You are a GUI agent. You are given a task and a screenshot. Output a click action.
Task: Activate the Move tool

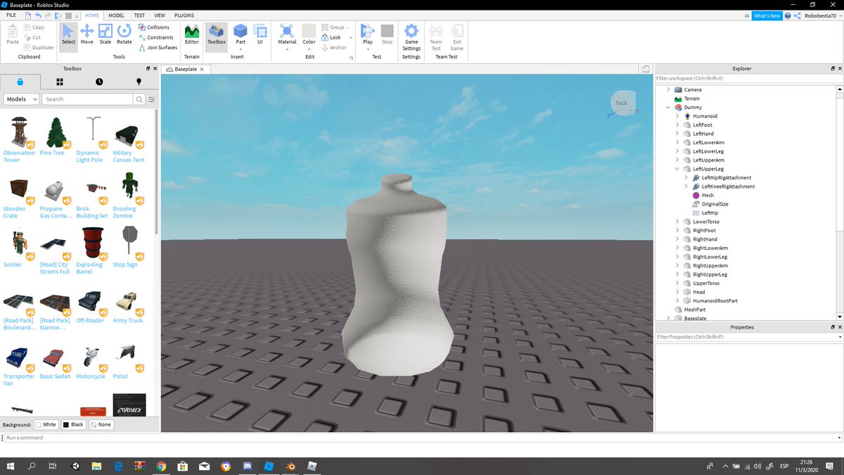pyautogui.click(x=87, y=34)
